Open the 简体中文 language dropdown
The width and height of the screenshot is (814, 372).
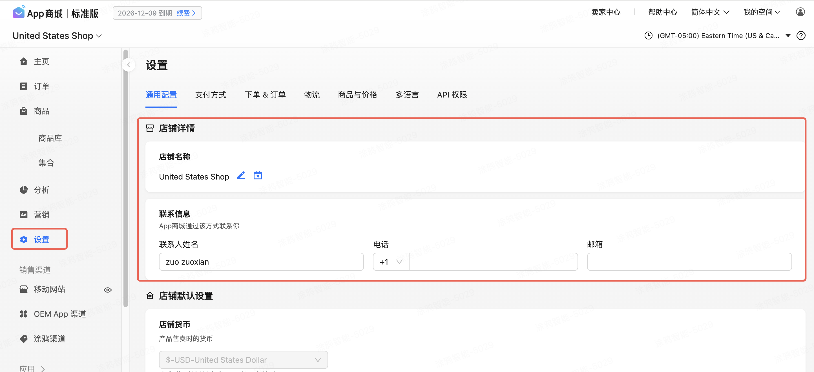710,12
